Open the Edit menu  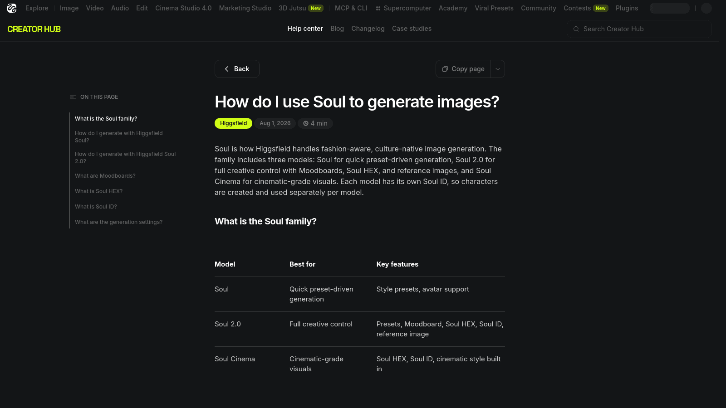[x=142, y=8]
